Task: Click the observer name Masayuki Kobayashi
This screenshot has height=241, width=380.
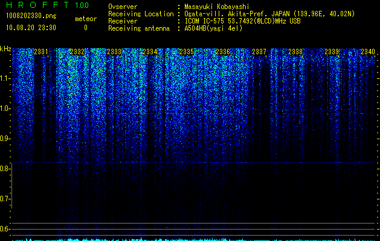Action: click(x=217, y=7)
